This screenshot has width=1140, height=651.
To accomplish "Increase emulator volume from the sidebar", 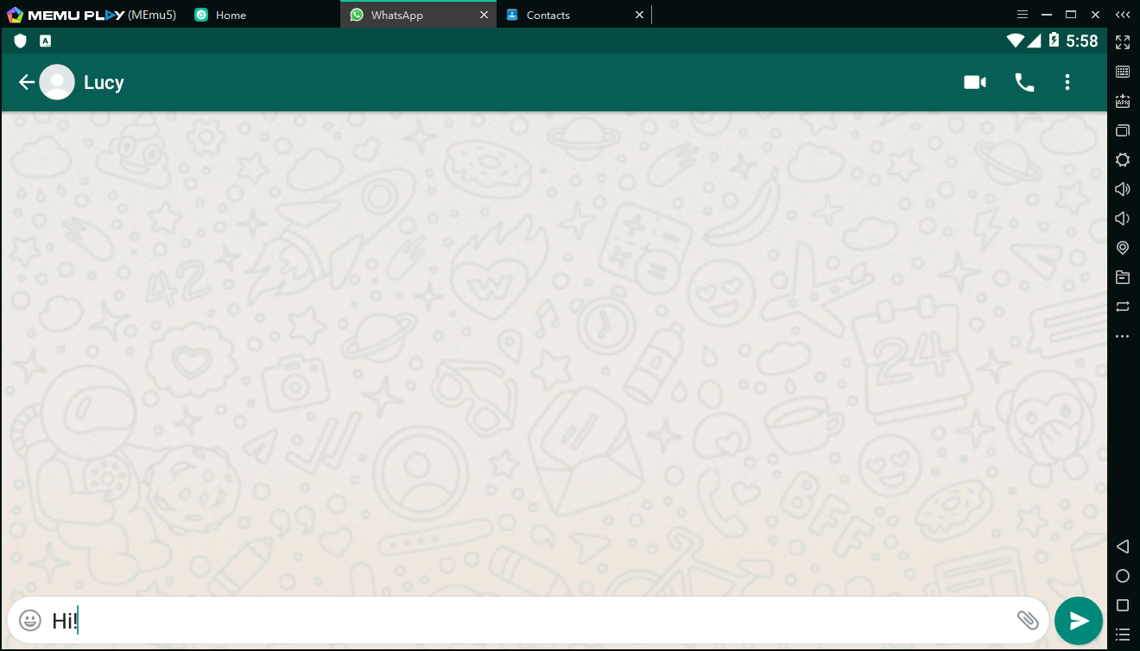I will click(1123, 188).
